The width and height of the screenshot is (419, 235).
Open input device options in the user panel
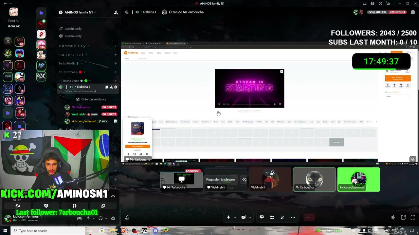(93, 218)
